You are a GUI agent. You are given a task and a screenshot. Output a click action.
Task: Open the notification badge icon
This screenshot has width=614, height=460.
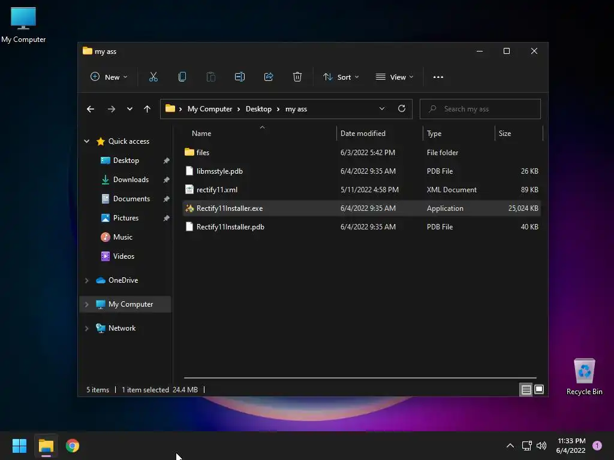coord(597,446)
